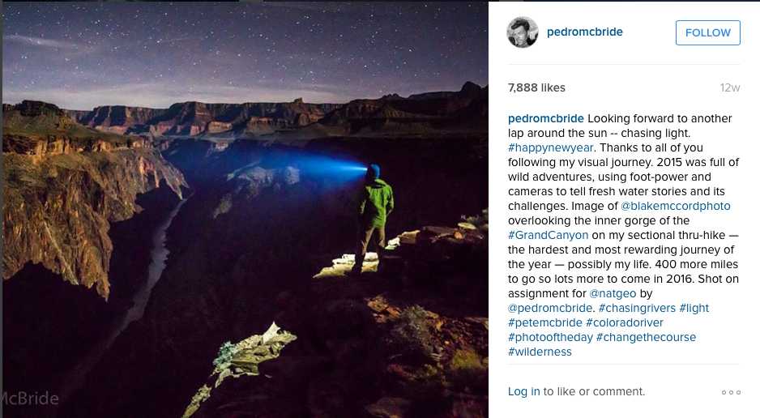Open the three-dot more options menu
The width and height of the screenshot is (760, 418).
click(x=731, y=392)
